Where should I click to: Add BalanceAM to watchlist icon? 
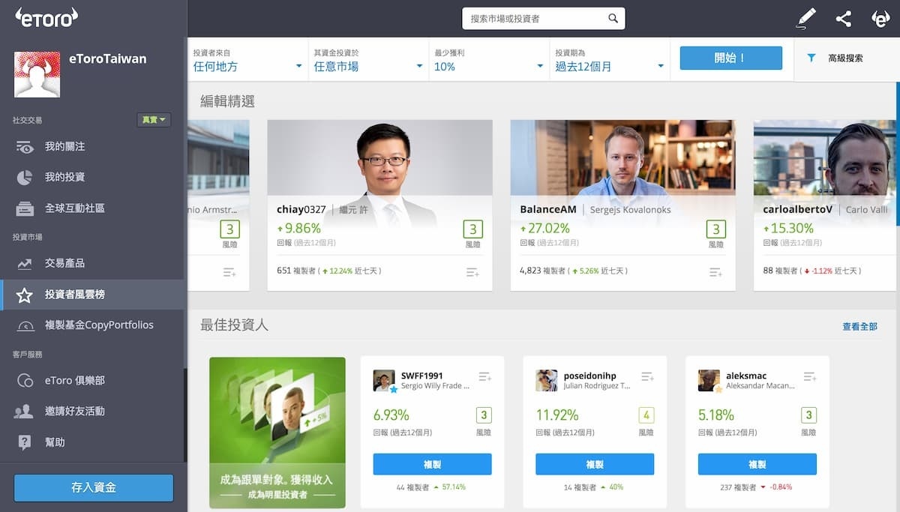pos(715,272)
